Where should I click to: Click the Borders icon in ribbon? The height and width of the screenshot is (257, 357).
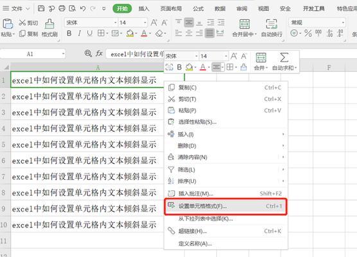pos(101,33)
